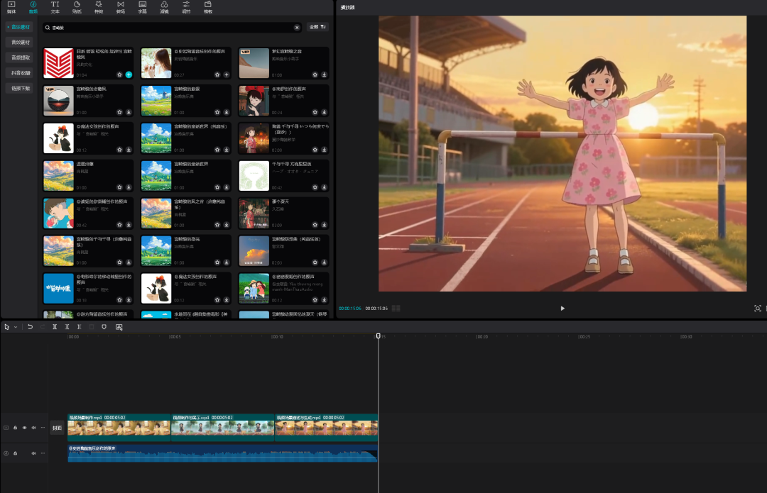
Task: Click the 封面 cover button
Action: tap(58, 428)
